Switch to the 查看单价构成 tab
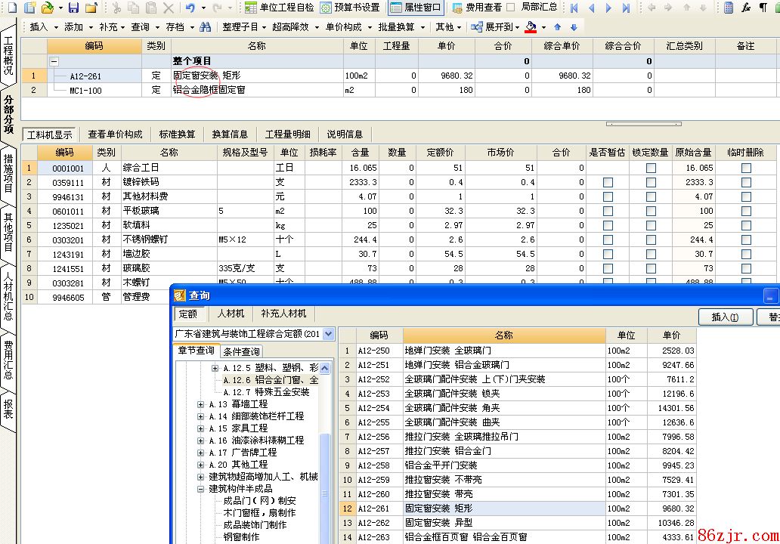This screenshot has width=780, height=544. 115,134
